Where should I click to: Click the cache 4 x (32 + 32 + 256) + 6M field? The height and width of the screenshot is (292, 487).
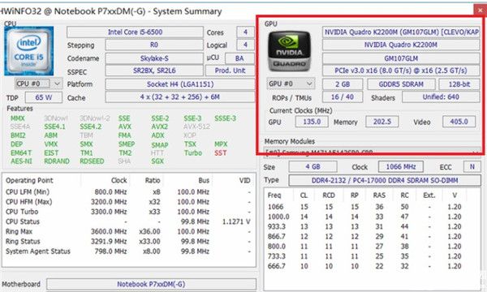pos(180,97)
